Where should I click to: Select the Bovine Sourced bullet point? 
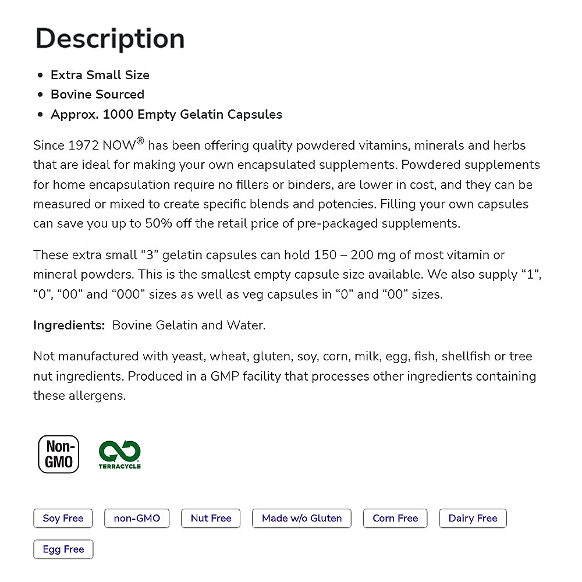[97, 94]
